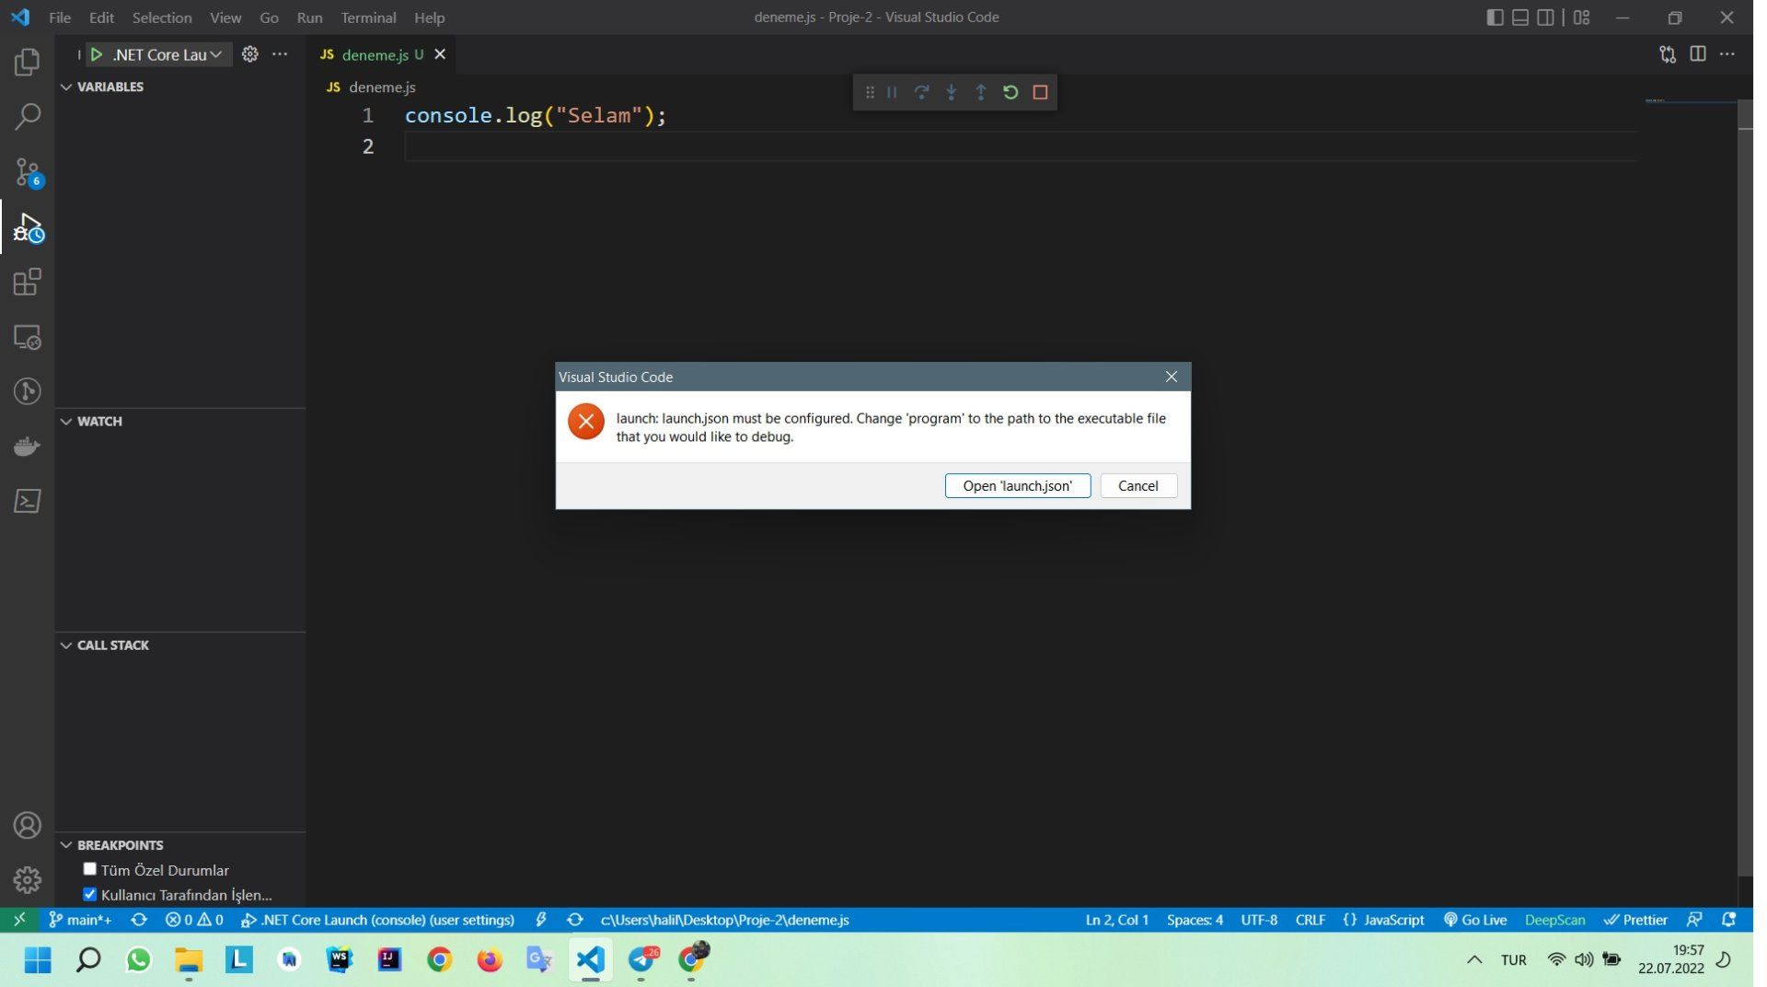Screen dimensions: 1767x987
Task: Grab the debug toolbar drag handle
Action: pyautogui.click(x=870, y=92)
